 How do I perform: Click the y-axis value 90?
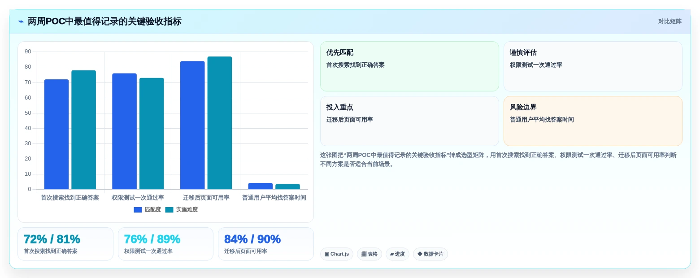(x=28, y=52)
